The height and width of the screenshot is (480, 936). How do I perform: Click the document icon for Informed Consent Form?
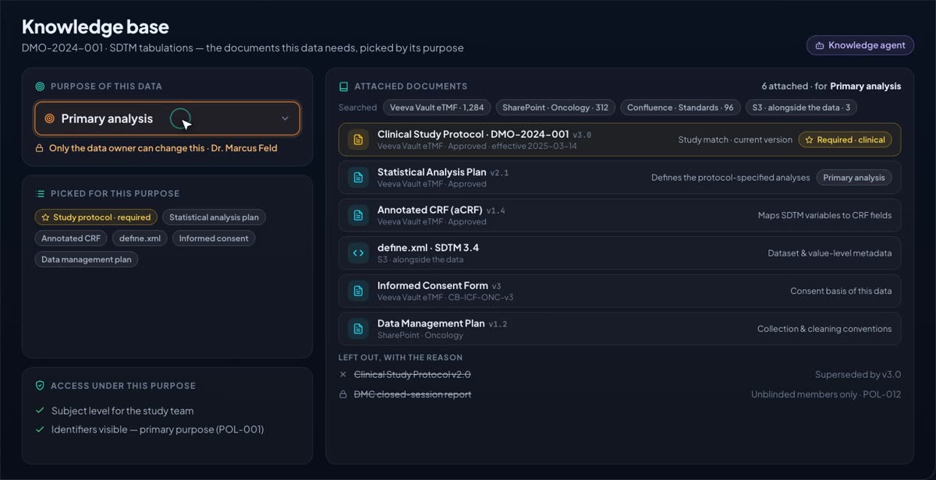[358, 291]
